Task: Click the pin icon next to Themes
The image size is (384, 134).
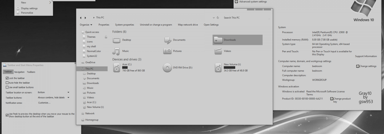Action: (x=106, y=37)
